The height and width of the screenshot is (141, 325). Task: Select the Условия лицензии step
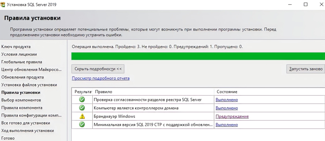(19, 54)
